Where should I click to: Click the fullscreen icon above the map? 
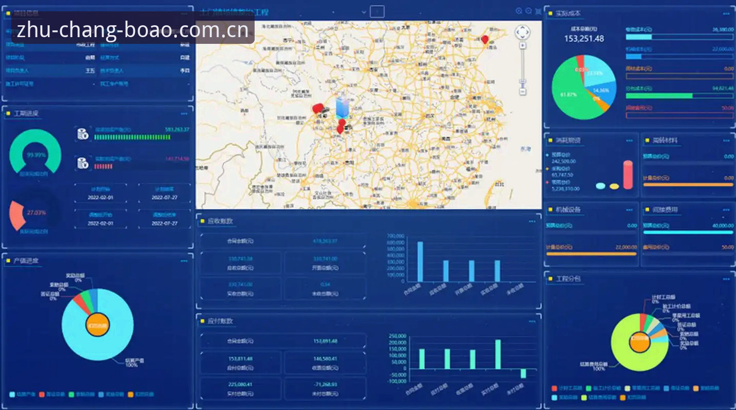tap(538, 11)
